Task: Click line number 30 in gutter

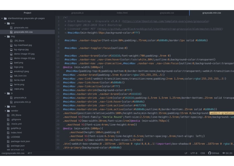Action: coord(58,128)
